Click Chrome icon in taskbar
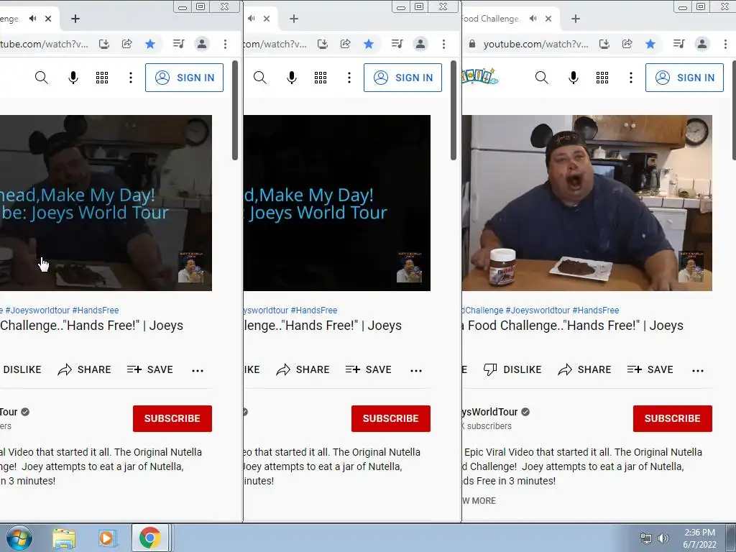Image resolution: width=736 pixels, height=552 pixels. click(x=149, y=538)
